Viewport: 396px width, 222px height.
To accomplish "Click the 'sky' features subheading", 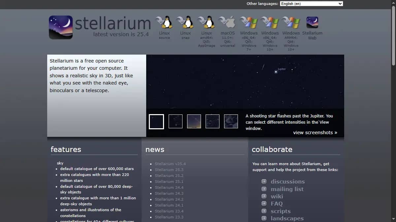I will point(60,163).
